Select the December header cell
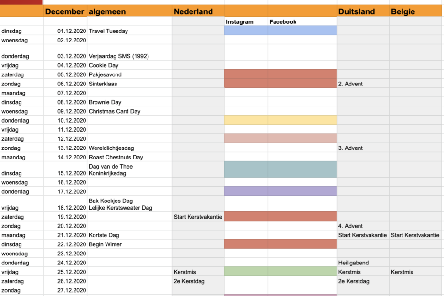Screen dimensions: 444x296 tap(65, 11)
